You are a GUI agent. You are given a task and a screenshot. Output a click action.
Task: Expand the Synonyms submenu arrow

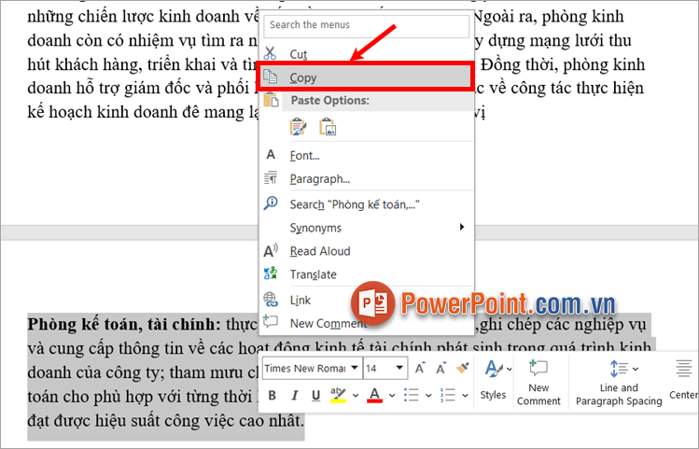point(462,227)
